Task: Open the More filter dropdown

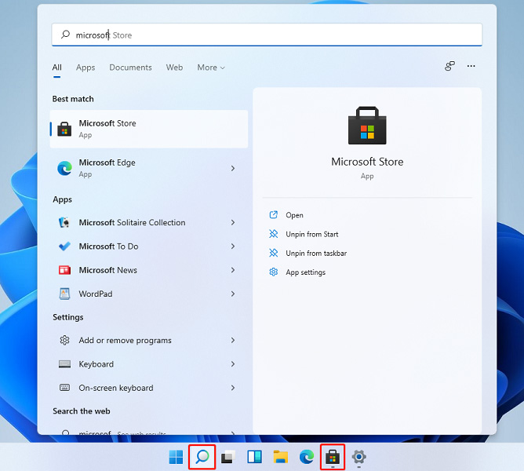Action: coord(211,68)
